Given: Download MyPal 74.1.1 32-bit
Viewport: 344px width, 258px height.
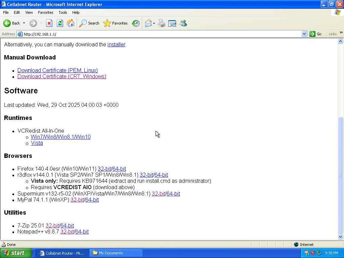Looking at the screenshot, I should click(77, 200).
